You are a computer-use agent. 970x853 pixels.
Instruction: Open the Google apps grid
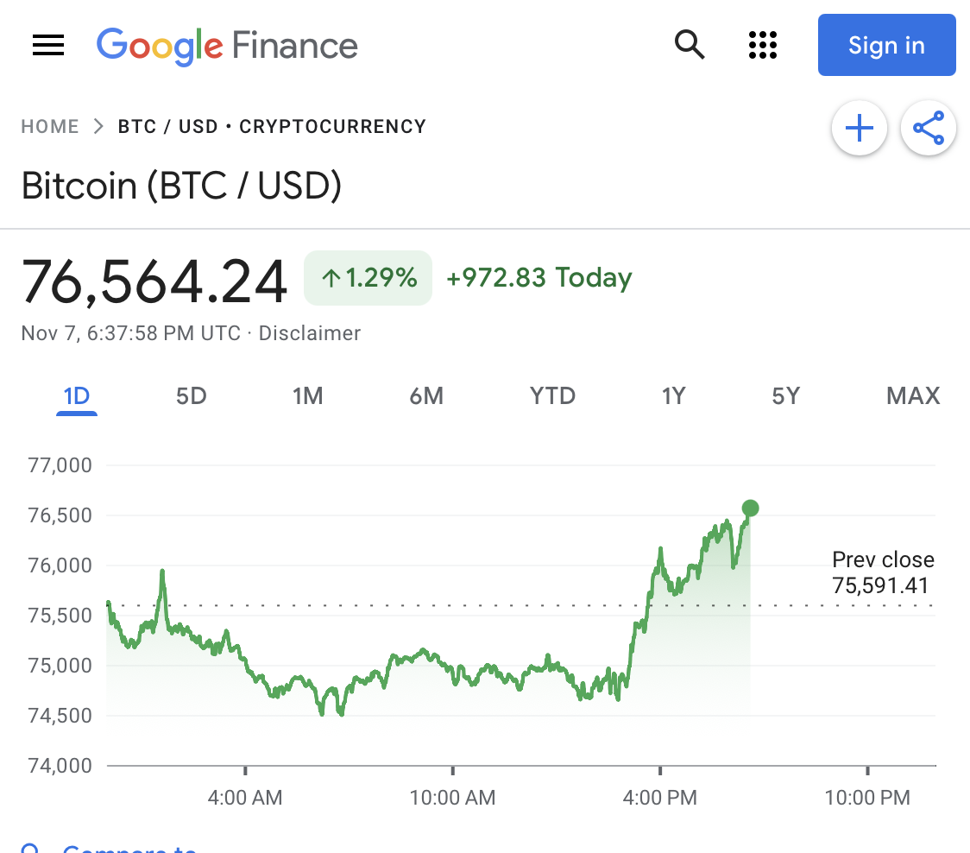[763, 45]
